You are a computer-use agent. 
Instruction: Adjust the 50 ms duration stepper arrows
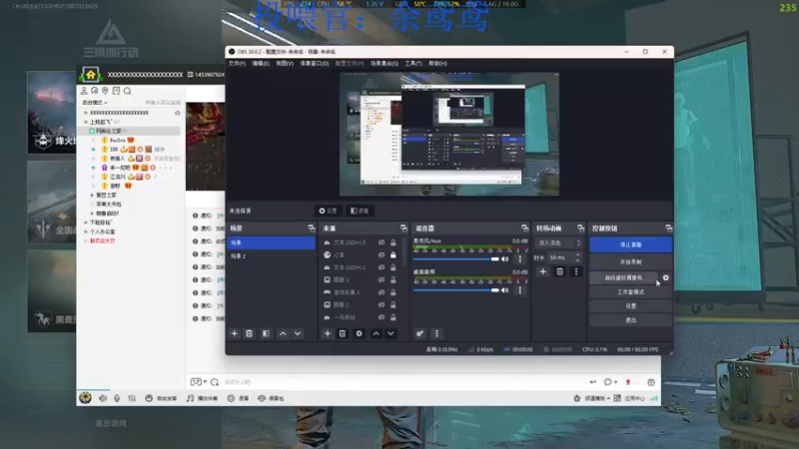(x=577, y=257)
